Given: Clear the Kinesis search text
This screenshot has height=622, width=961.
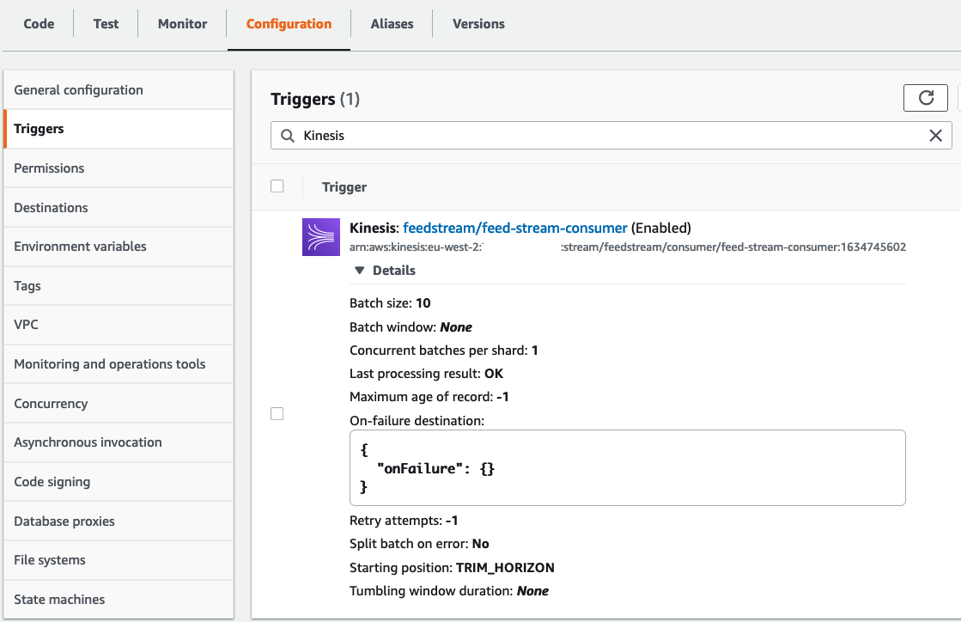Looking at the screenshot, I should coord(935,136).
